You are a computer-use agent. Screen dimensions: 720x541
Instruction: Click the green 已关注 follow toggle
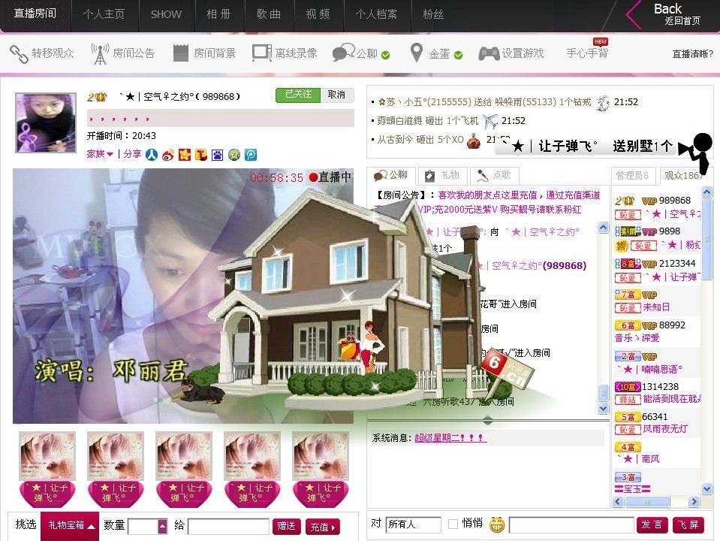point(298,95)
